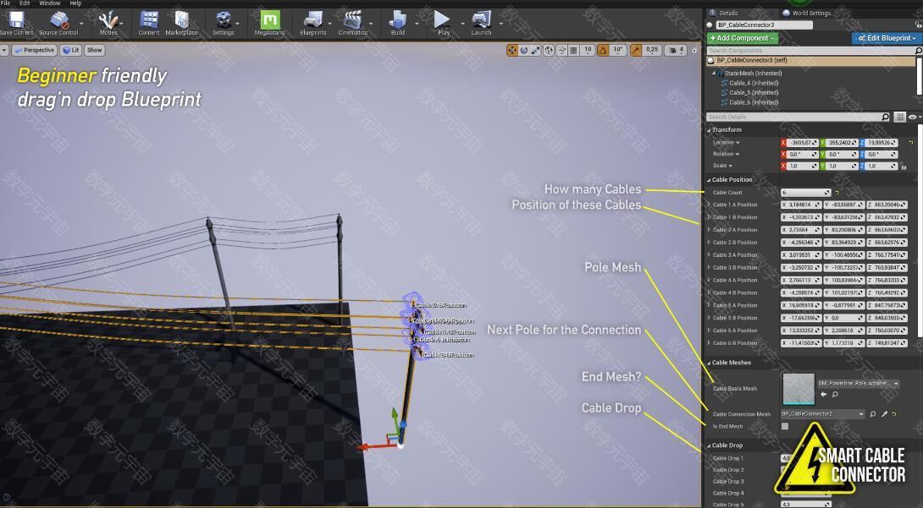Image resolution: width=923 pixels, height=508 pixels.
Task: Click the maximize viewport icon
Action: tap(694, 51)
